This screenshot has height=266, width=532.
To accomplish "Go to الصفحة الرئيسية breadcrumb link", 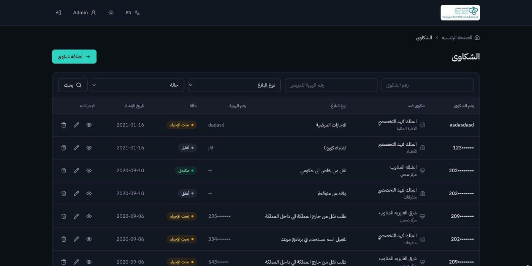I will click(x=457, y=38).
